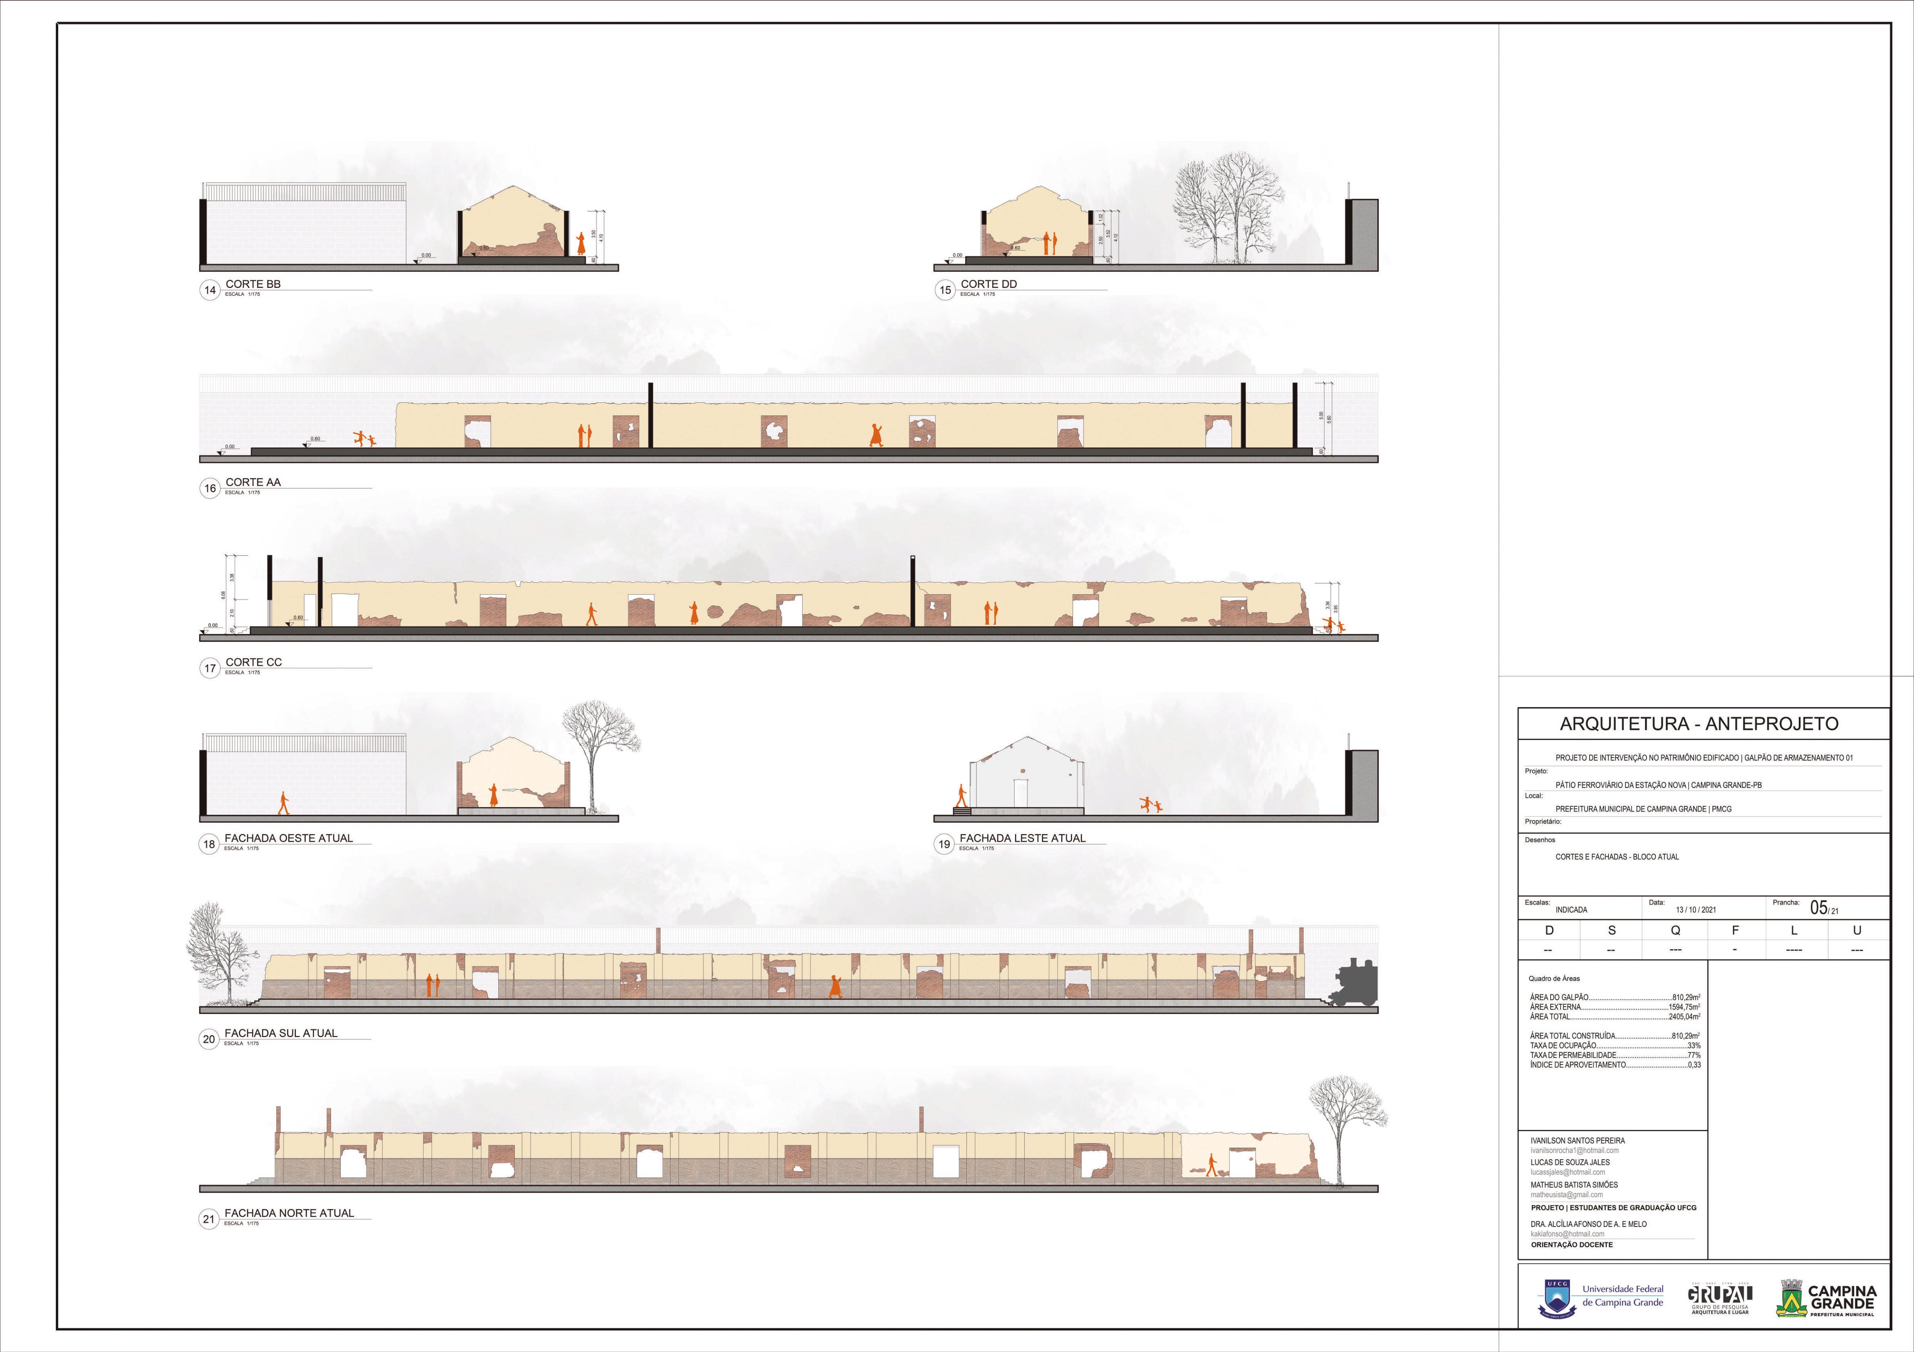Click drawing number circle 21

(x=209, y=1219)
